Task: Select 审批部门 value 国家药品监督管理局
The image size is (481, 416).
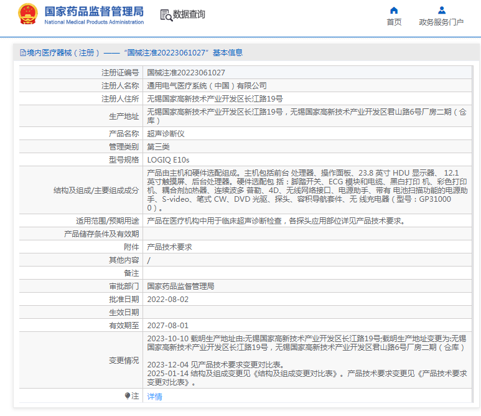Action: click(180, 286)
